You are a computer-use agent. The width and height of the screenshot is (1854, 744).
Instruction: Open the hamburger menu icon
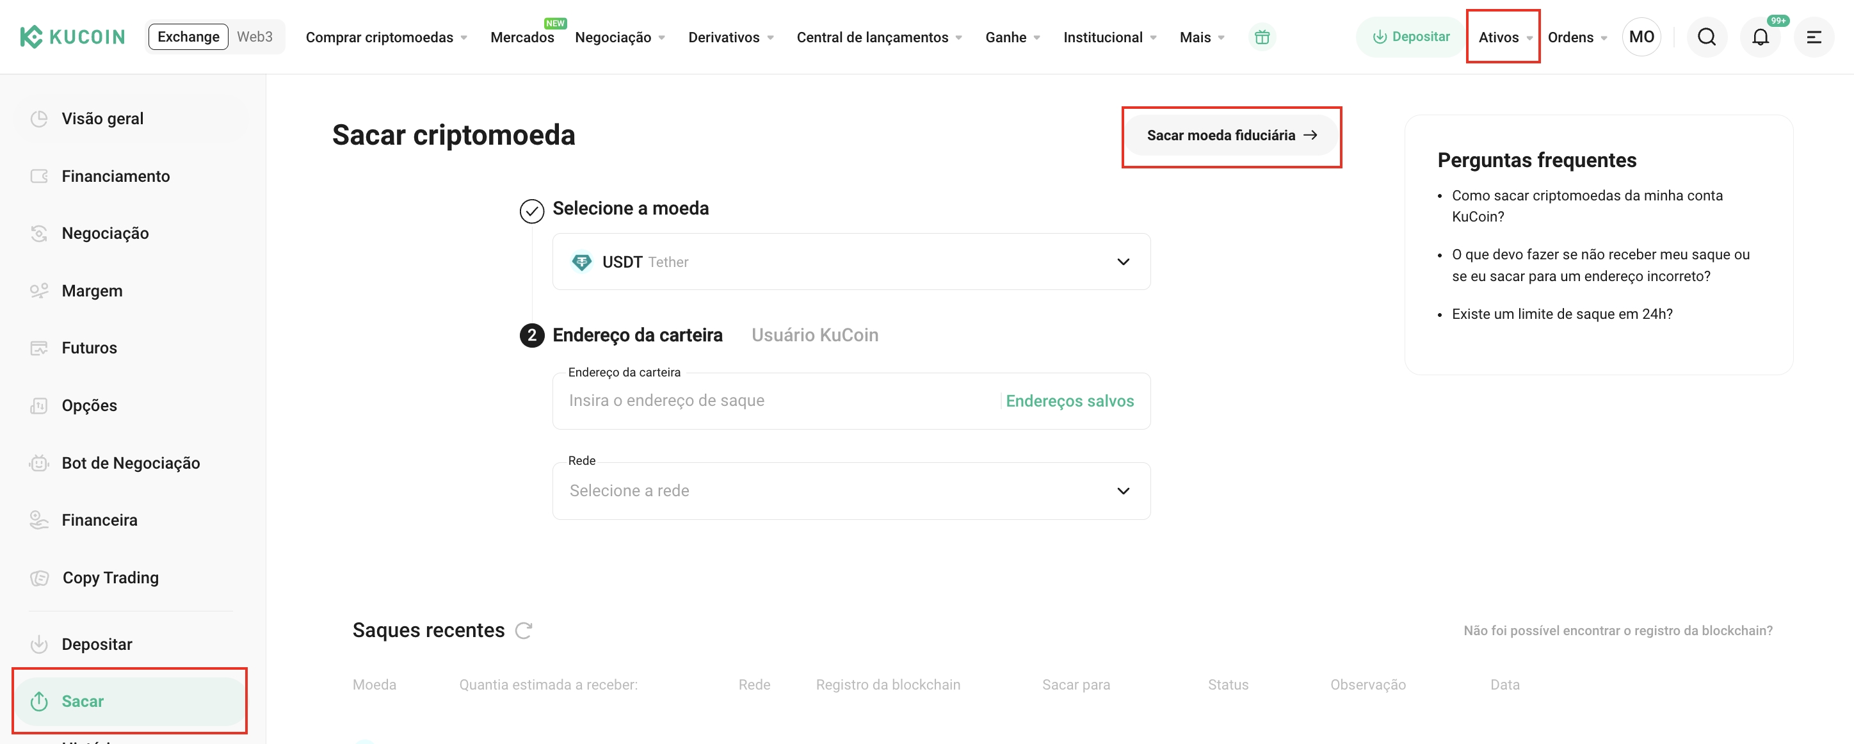[1814, 36]
